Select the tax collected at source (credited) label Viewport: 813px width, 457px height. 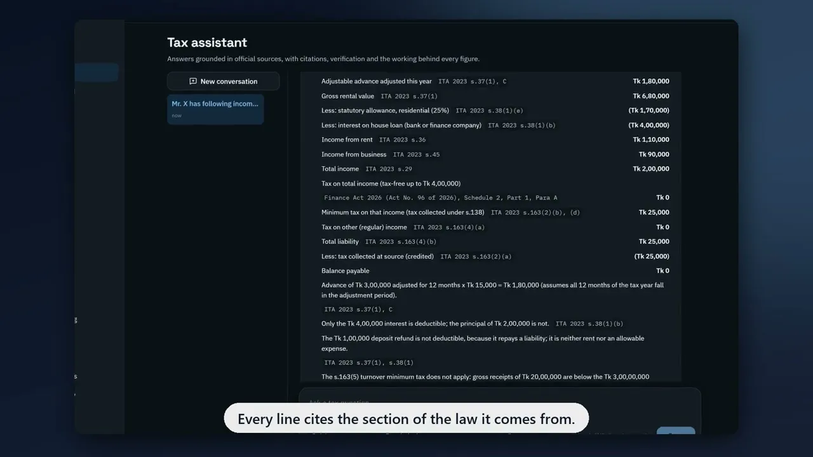pyautogui.click(x=378, y=256)
